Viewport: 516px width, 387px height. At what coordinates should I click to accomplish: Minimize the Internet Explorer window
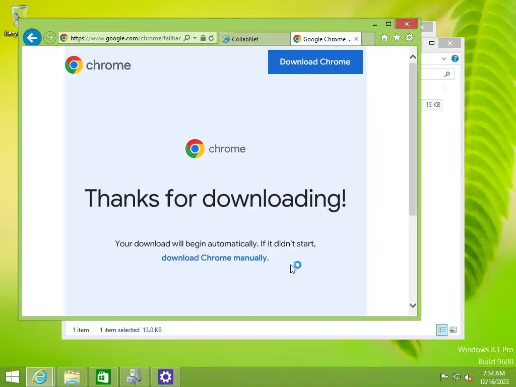[375, 24]
